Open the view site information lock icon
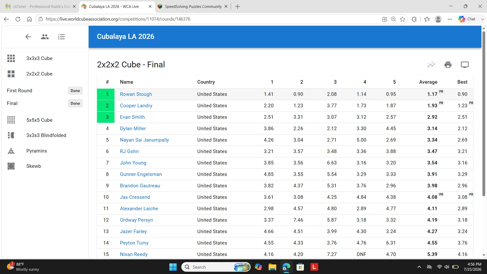The height and width of the screenshot is (274, 487). tap(40, 19)
